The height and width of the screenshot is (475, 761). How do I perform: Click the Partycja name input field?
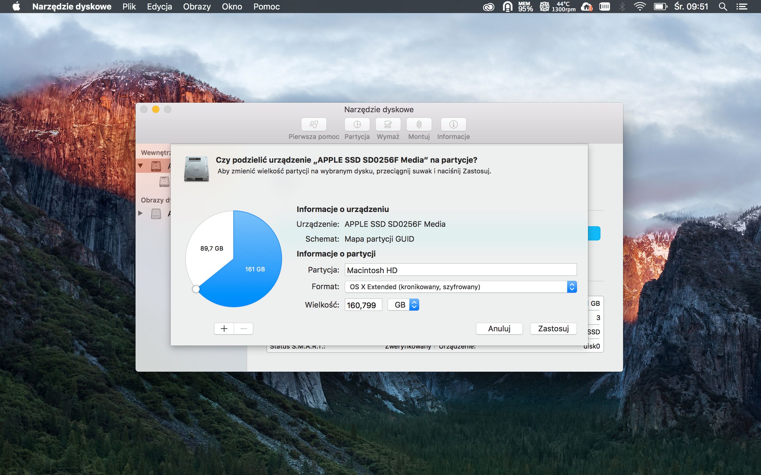[460, 270]
